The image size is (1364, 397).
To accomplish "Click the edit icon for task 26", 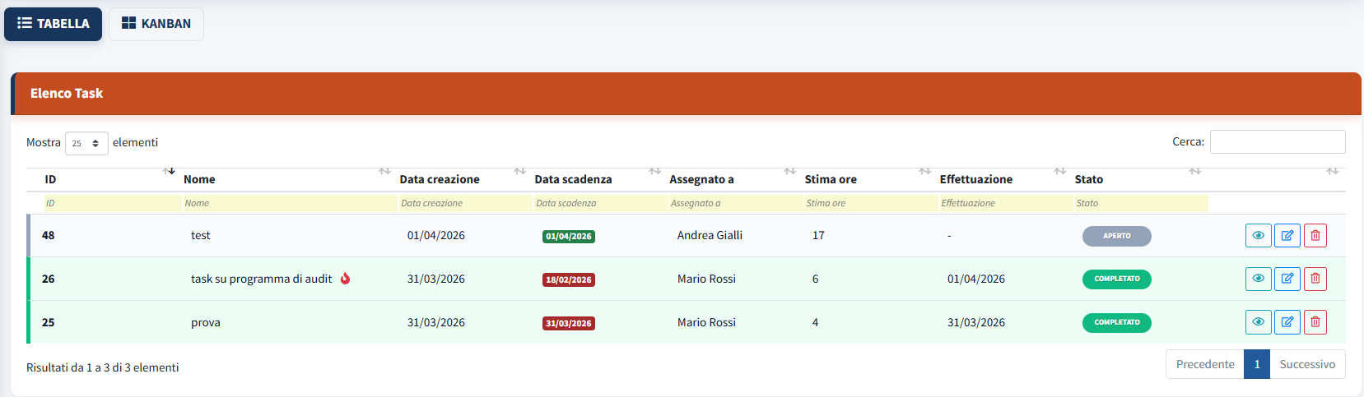I will (x=1287, y=279).
